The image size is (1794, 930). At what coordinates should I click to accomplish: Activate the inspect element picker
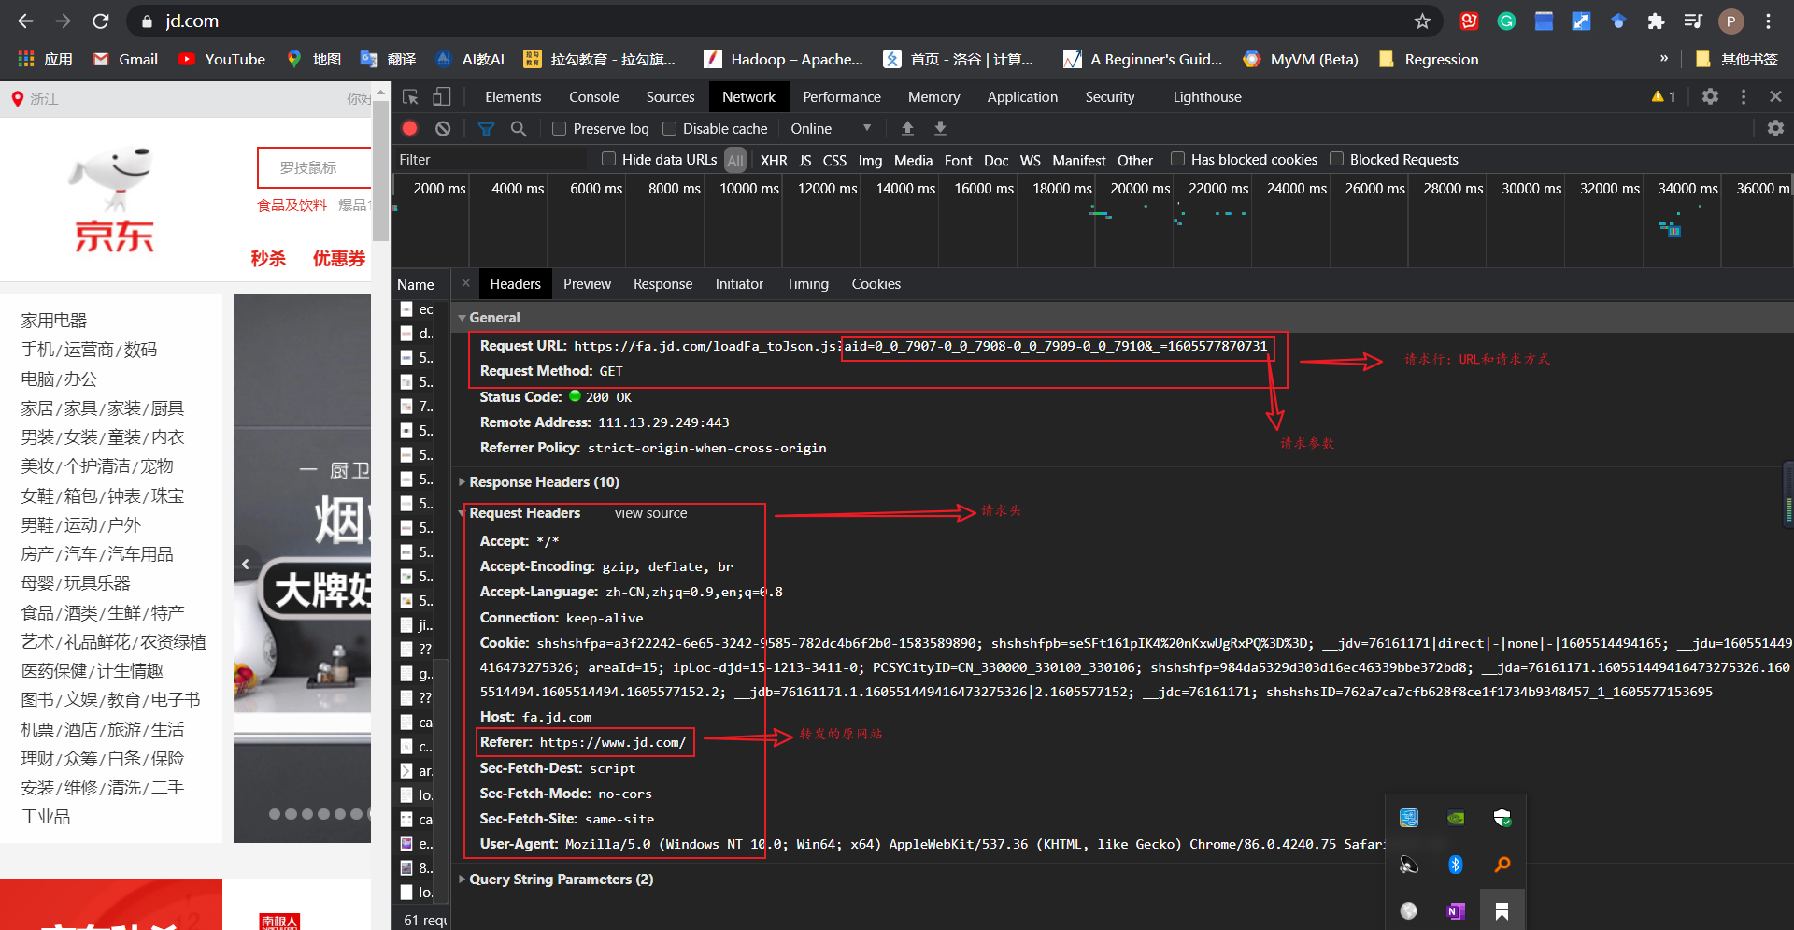click(410, 96)
